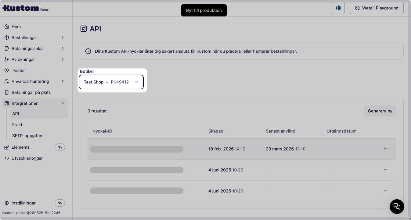Click the Ny badge next to Inställningar
The height and width of the screenshot is (220, 411).
tap(60, 203)
